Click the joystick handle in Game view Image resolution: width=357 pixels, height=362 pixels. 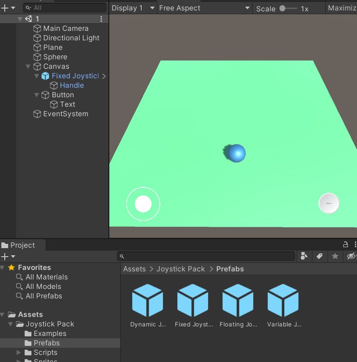[x=143, y=204]
